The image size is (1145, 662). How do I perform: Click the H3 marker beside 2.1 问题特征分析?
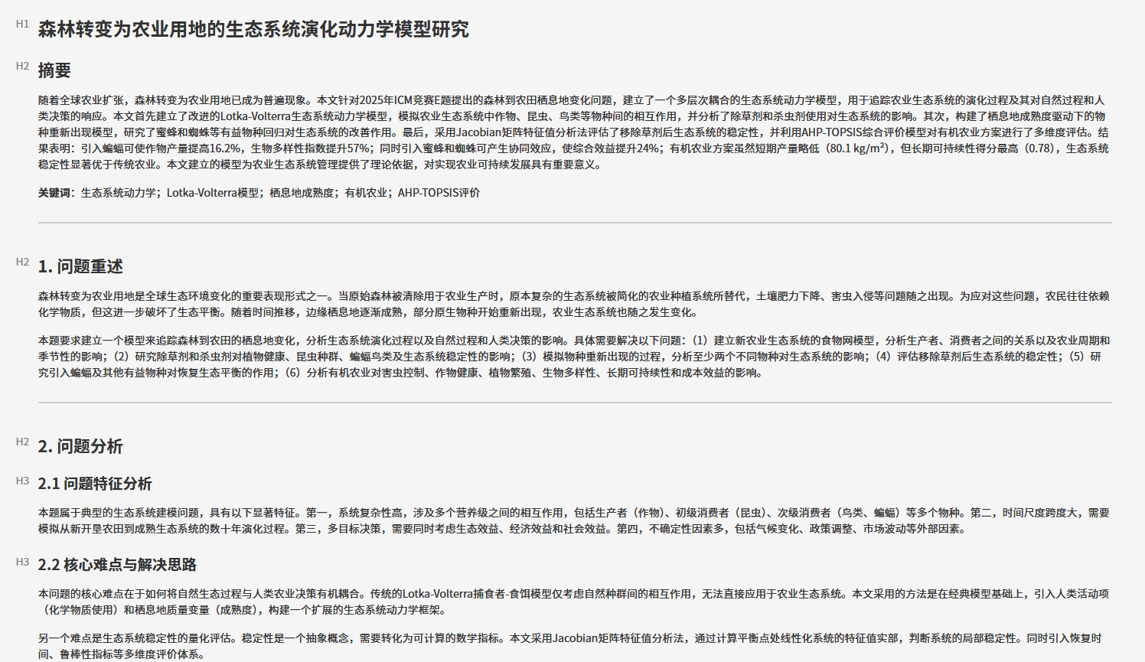pyautogui.click(x=22, y=481)
